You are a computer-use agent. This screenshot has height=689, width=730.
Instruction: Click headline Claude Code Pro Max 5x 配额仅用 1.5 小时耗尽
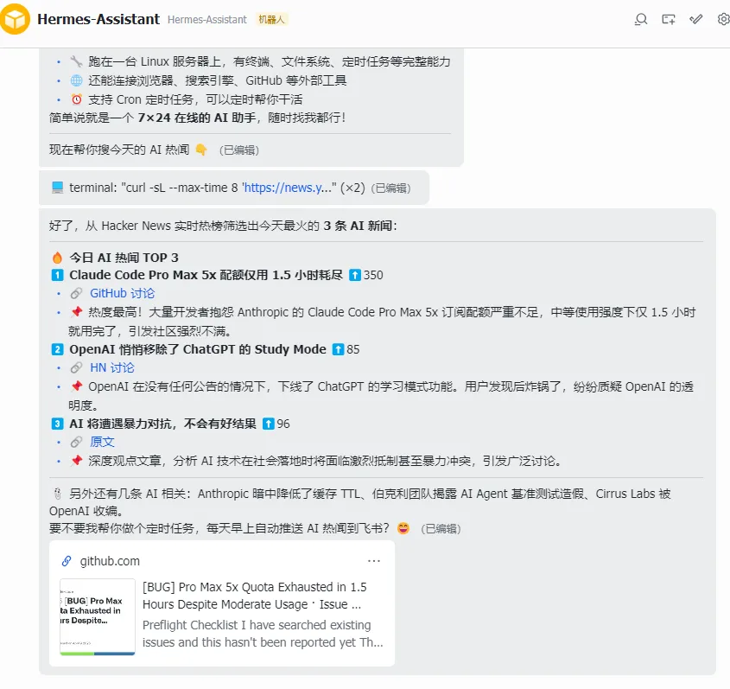pyautogui.click(x=206, y=275)
